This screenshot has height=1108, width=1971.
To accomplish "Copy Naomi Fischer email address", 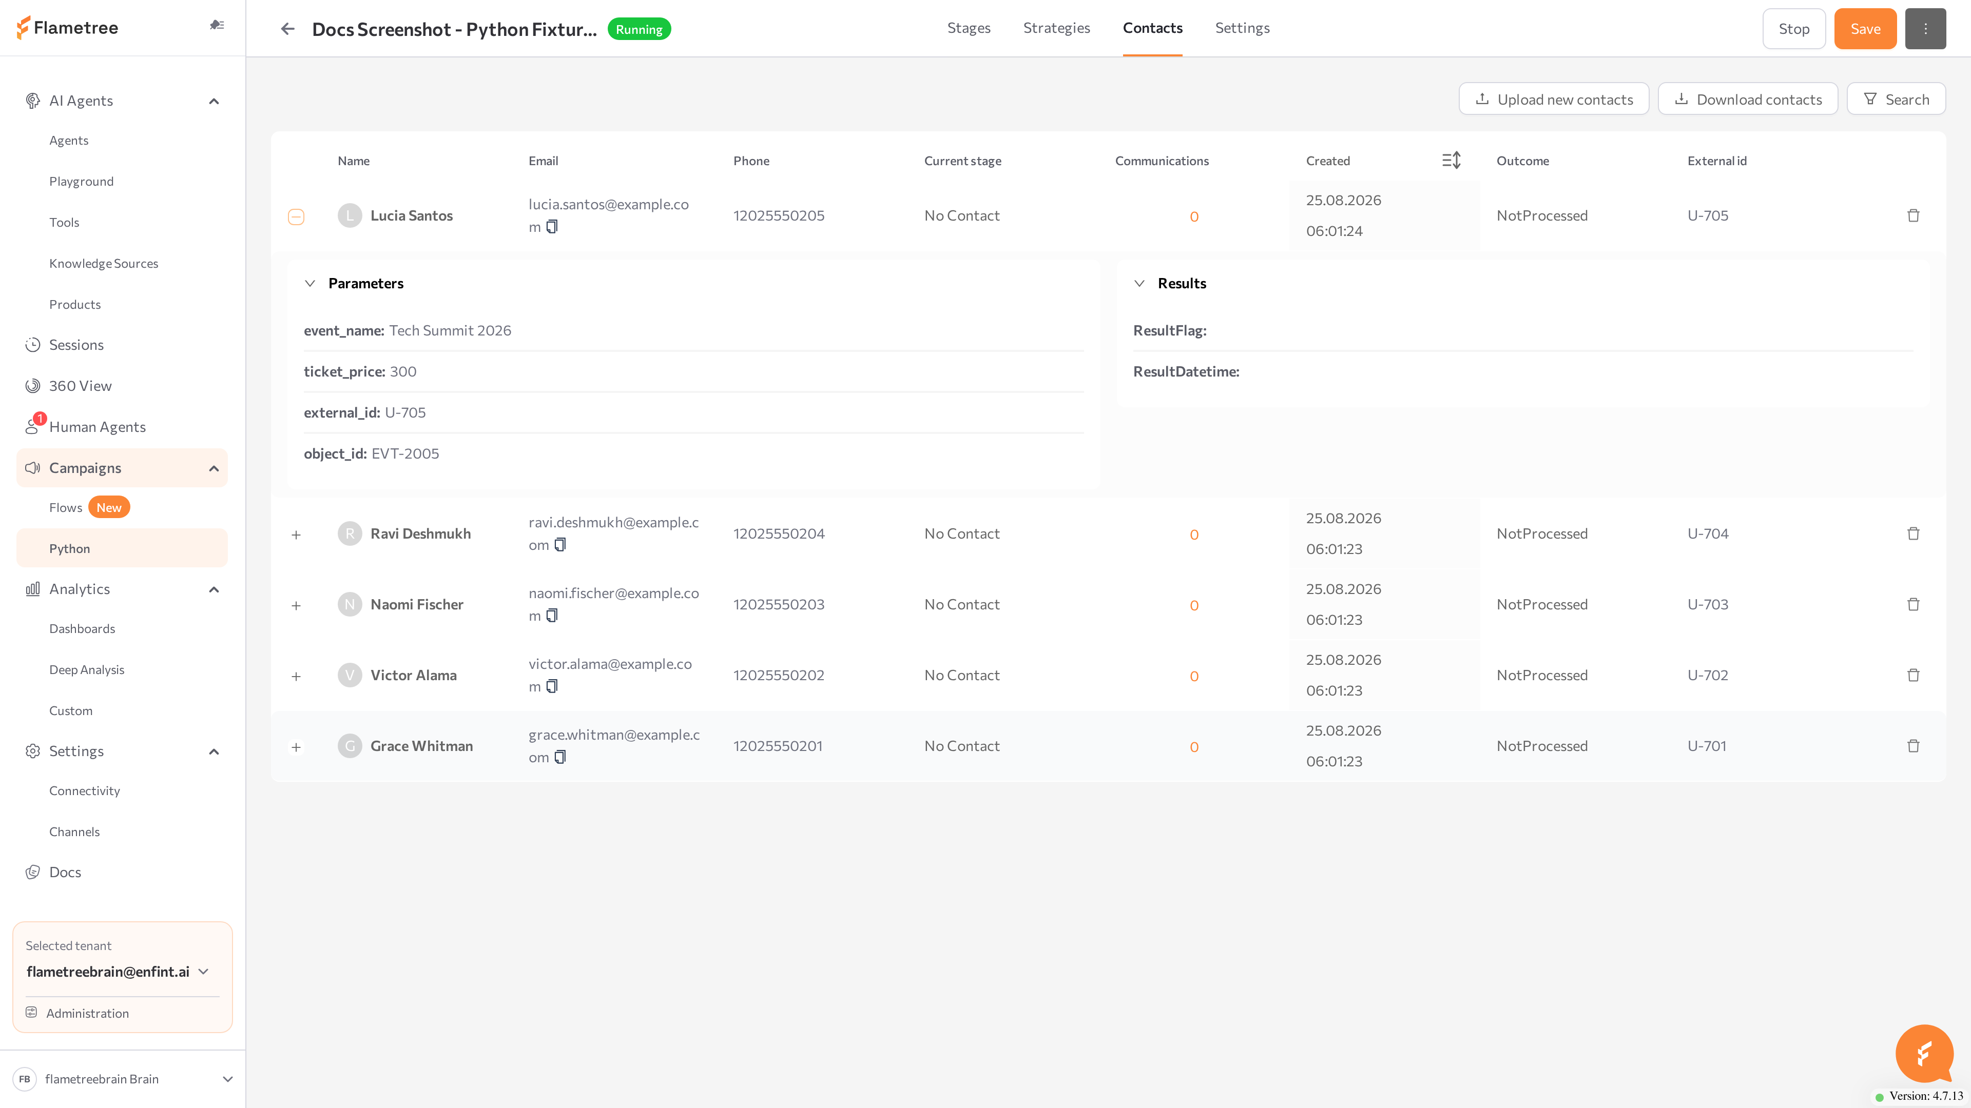I will pos(552,616).
